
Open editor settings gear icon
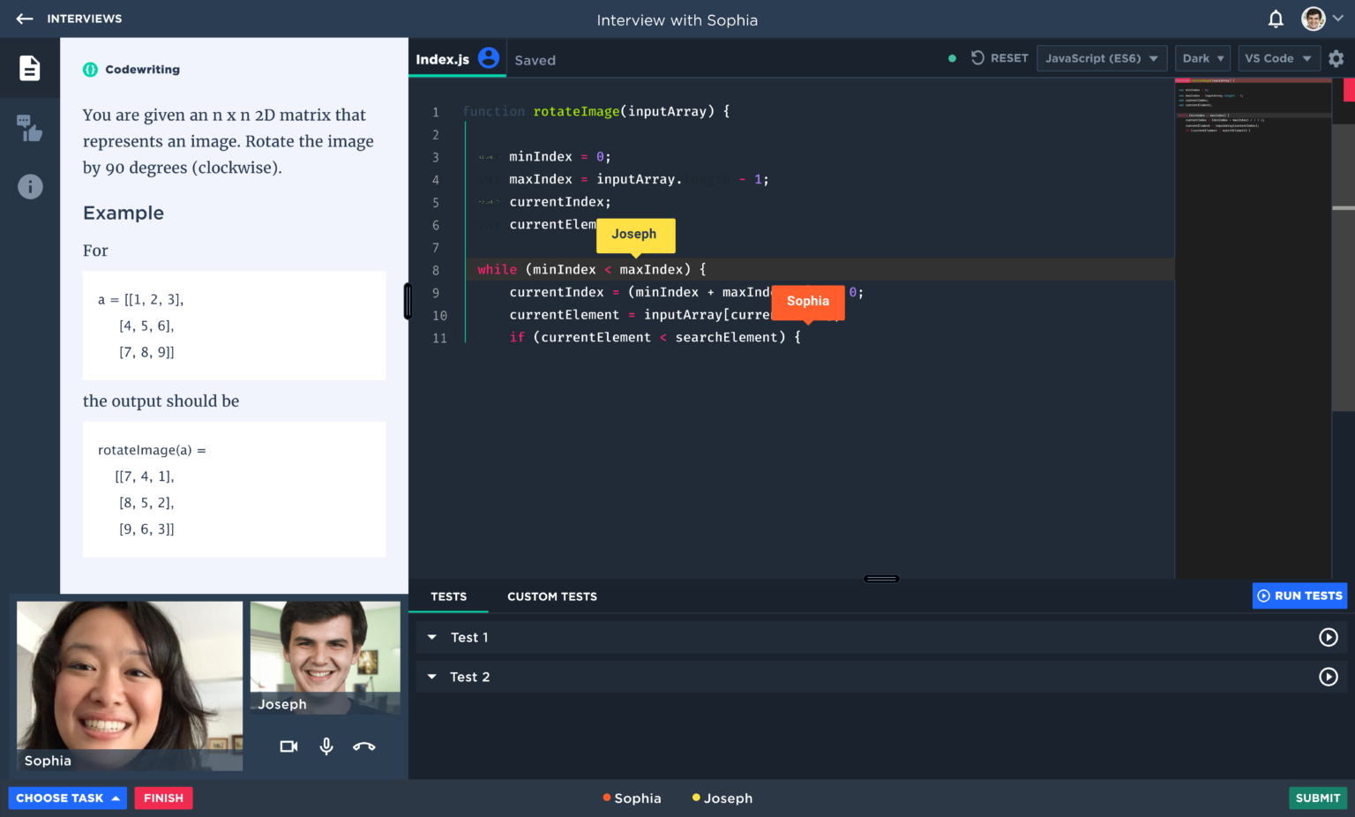[1336, 58]
